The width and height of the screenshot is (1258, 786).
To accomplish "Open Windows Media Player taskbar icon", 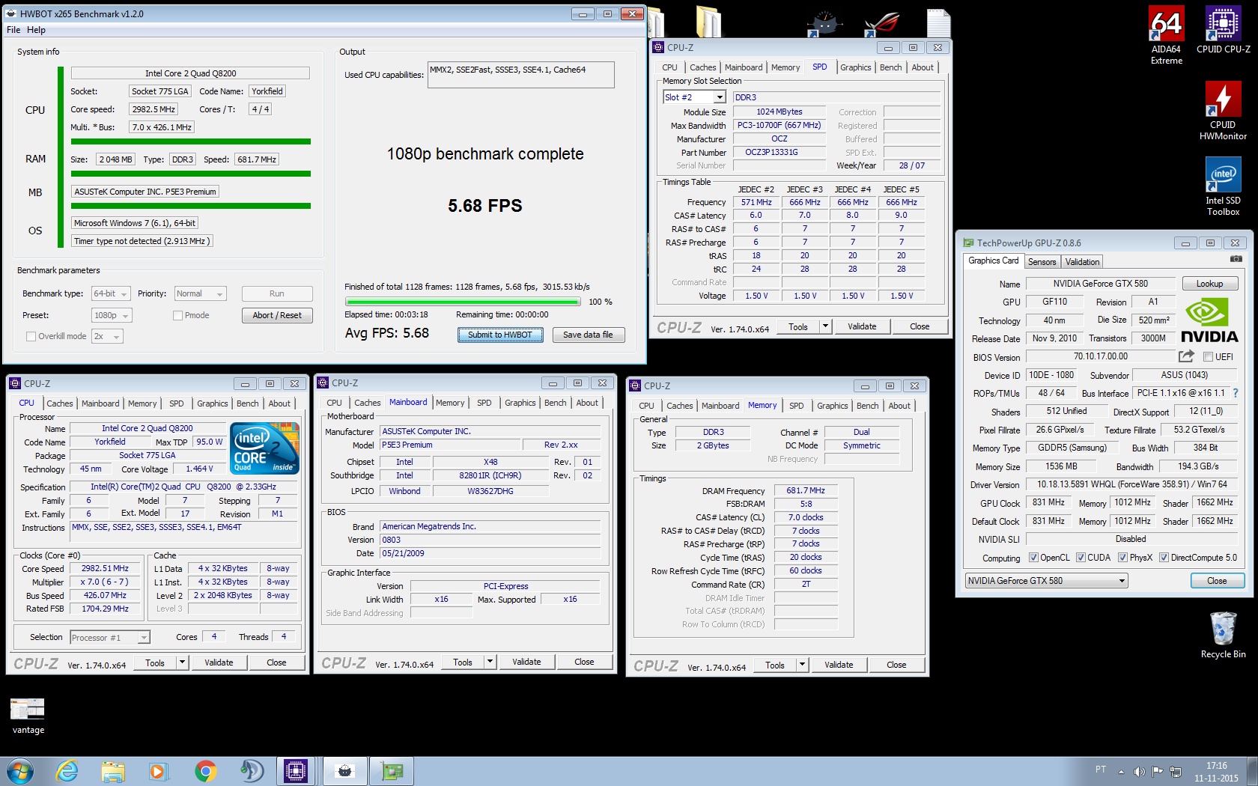I will tap(157, 771).
